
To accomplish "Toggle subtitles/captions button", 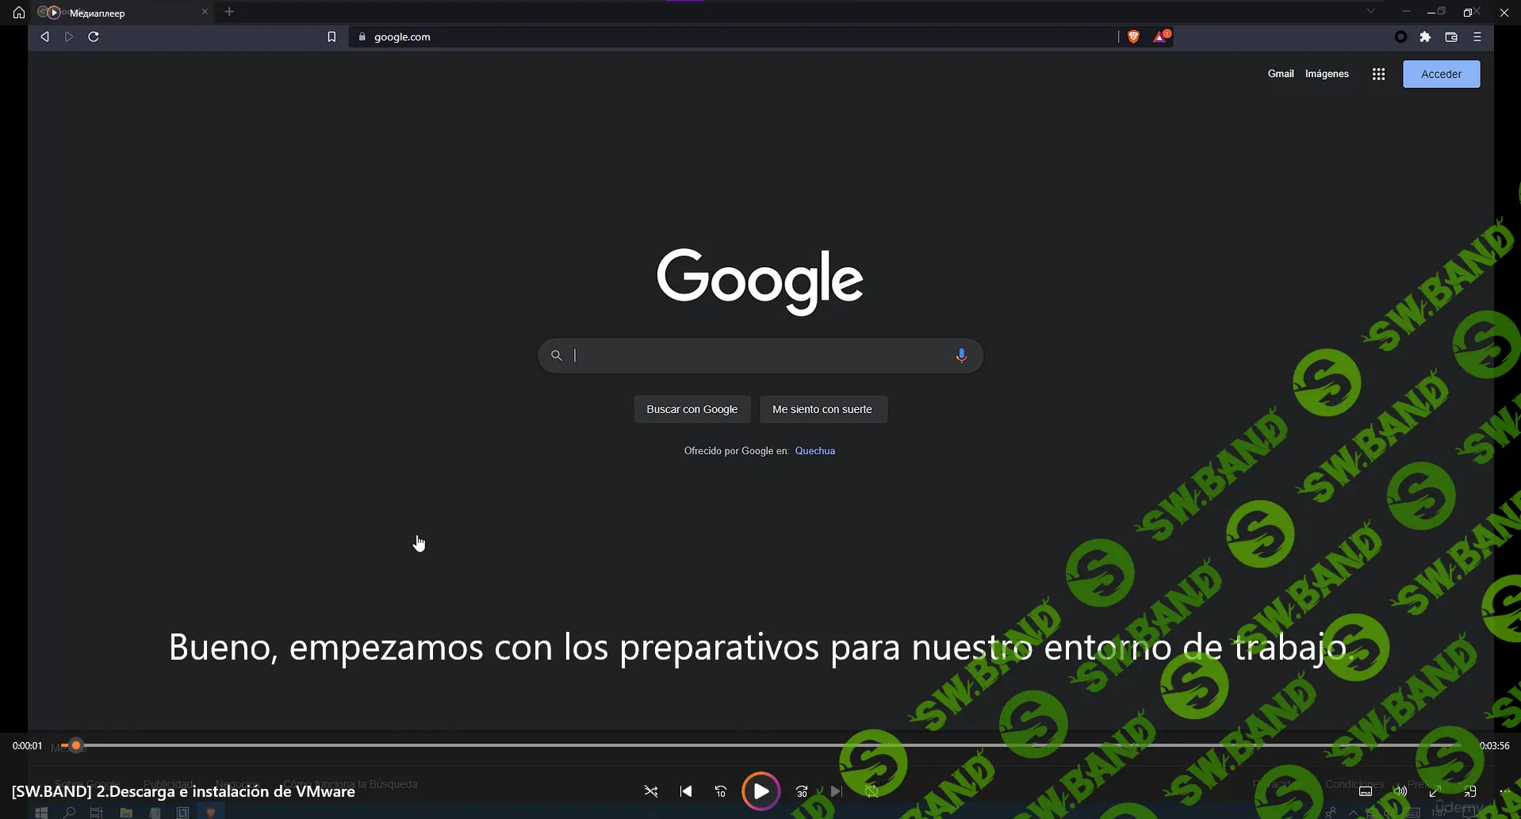I will (x=1366, y=791).
